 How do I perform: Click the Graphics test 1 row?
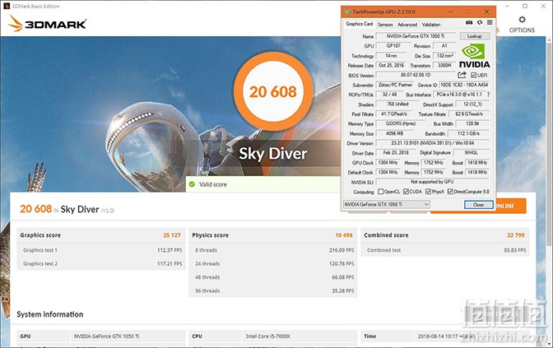tap(101, 250)
